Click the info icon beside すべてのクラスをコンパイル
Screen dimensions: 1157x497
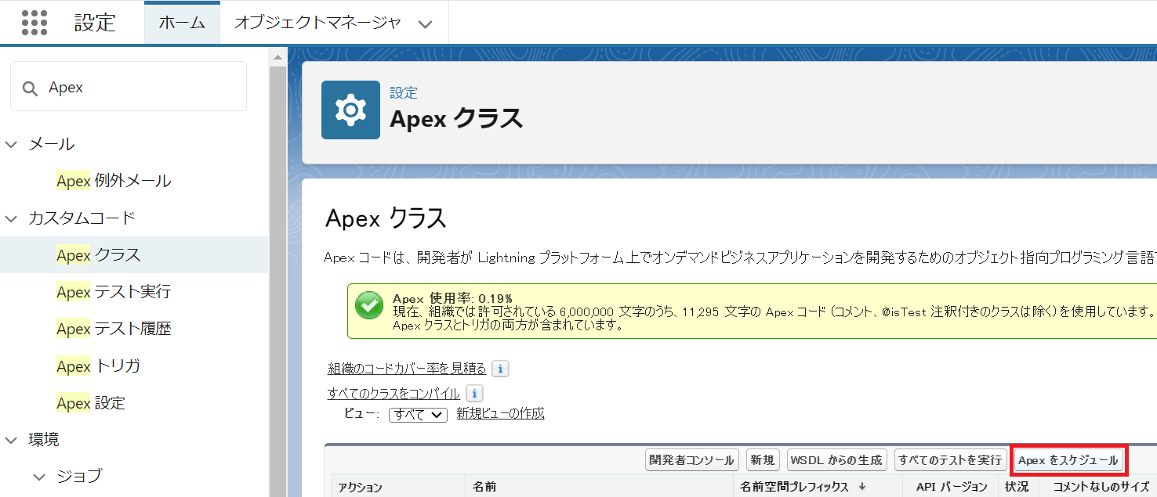point(474,394)
